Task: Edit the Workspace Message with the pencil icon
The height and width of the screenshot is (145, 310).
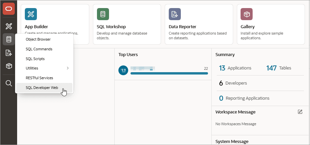Action: pos(300,112)
